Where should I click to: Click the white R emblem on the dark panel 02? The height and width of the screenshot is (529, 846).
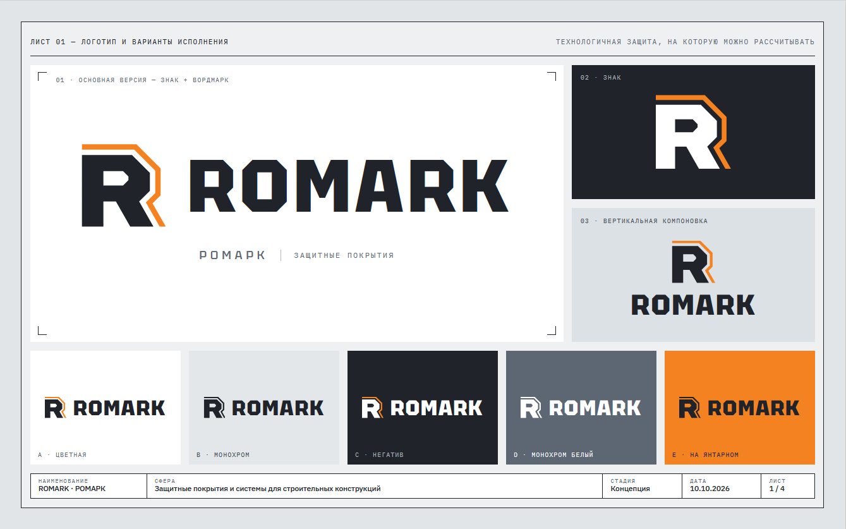pyautogui.click(x=692, y=132)
